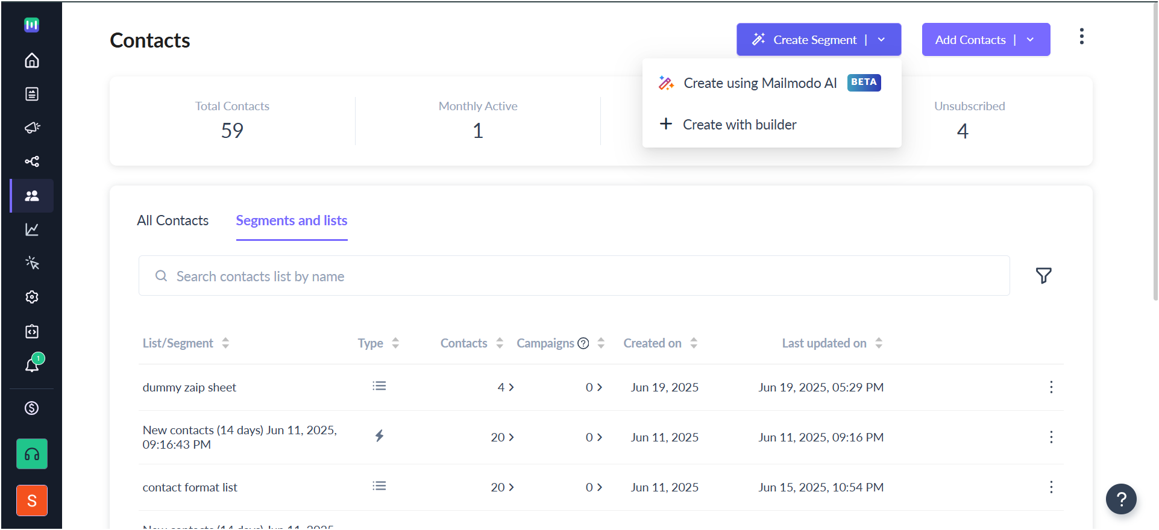Open the filter funnel icon
The image size is (1159, 530).
[x=1044, y=275]
